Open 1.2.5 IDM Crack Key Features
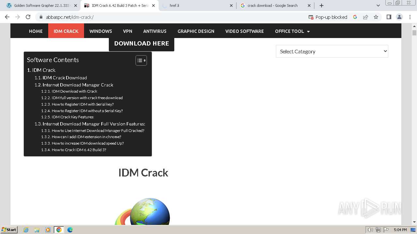The width and height of the screenshot is (417, 234). click(67, 117)
